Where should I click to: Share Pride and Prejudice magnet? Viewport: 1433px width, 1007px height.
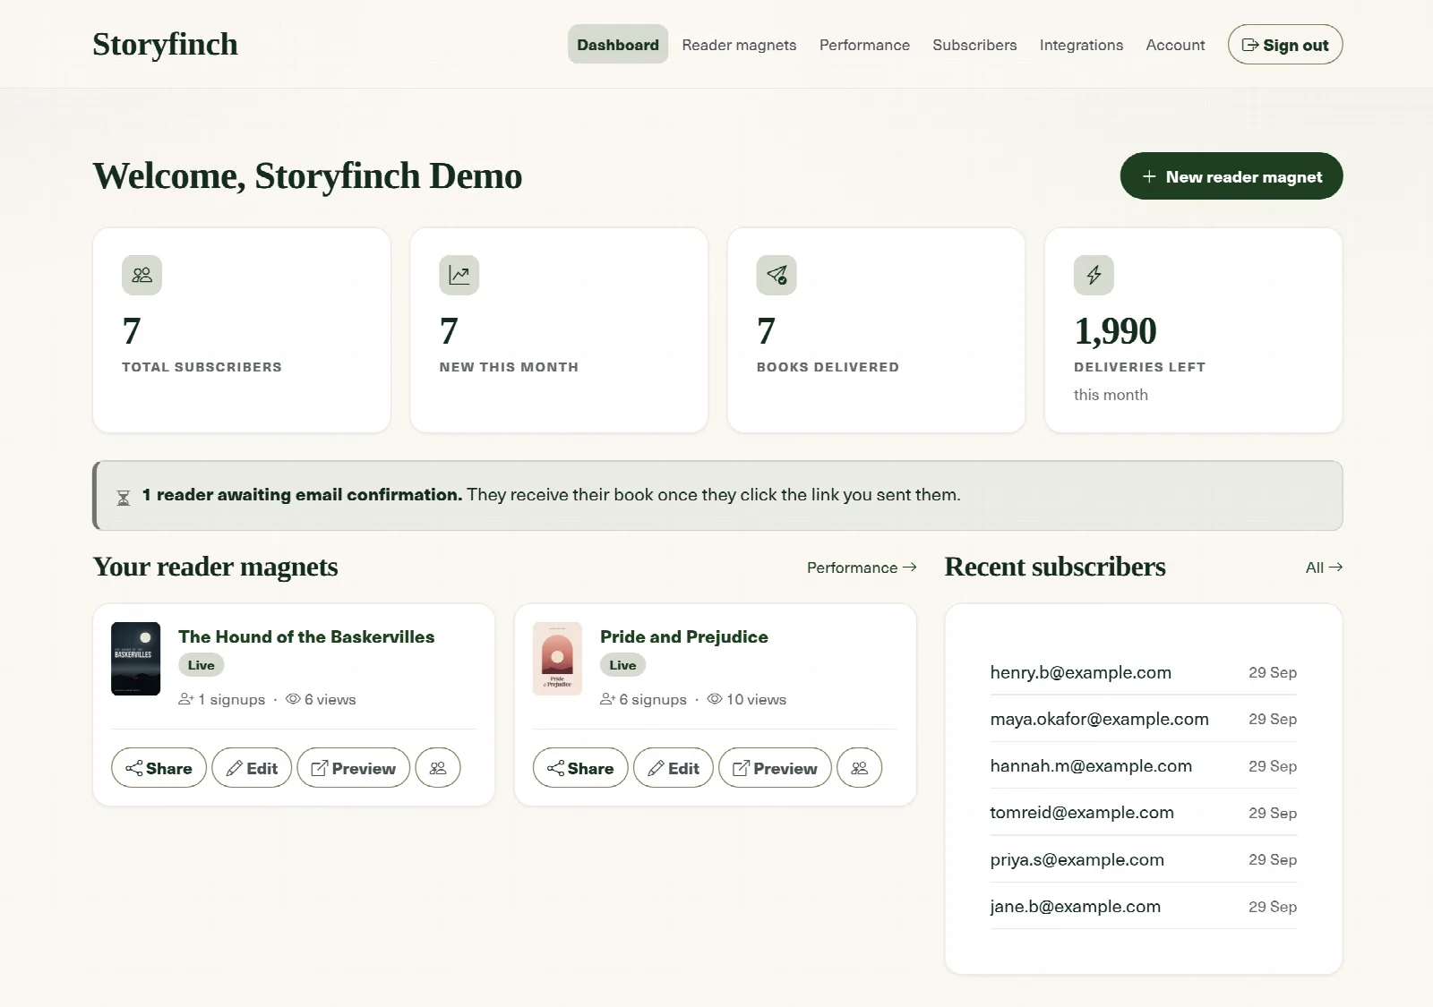[x=580, y=768]
